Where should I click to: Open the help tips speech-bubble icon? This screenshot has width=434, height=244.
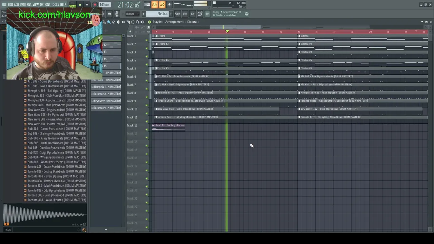200,14
